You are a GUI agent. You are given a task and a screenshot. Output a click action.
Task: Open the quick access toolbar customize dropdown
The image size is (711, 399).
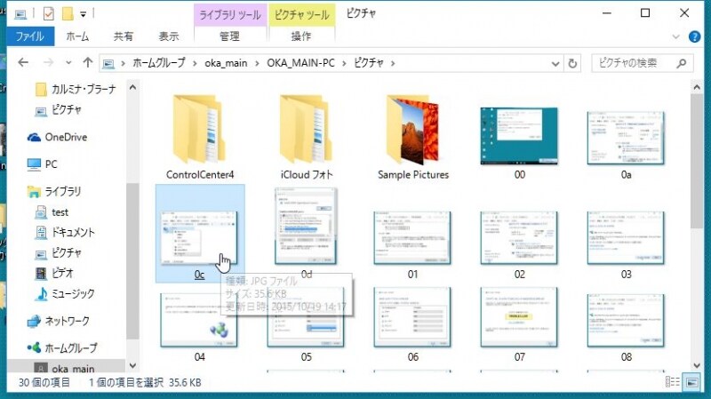point(83,14)
